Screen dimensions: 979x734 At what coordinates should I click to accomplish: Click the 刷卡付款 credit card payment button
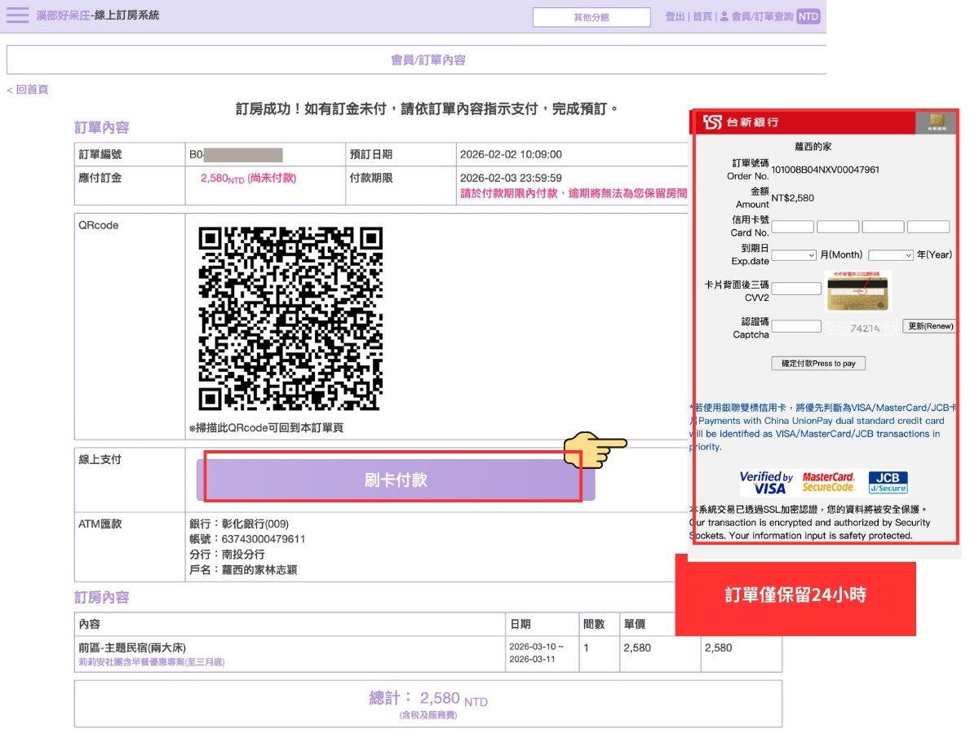(x=396, y=480)
